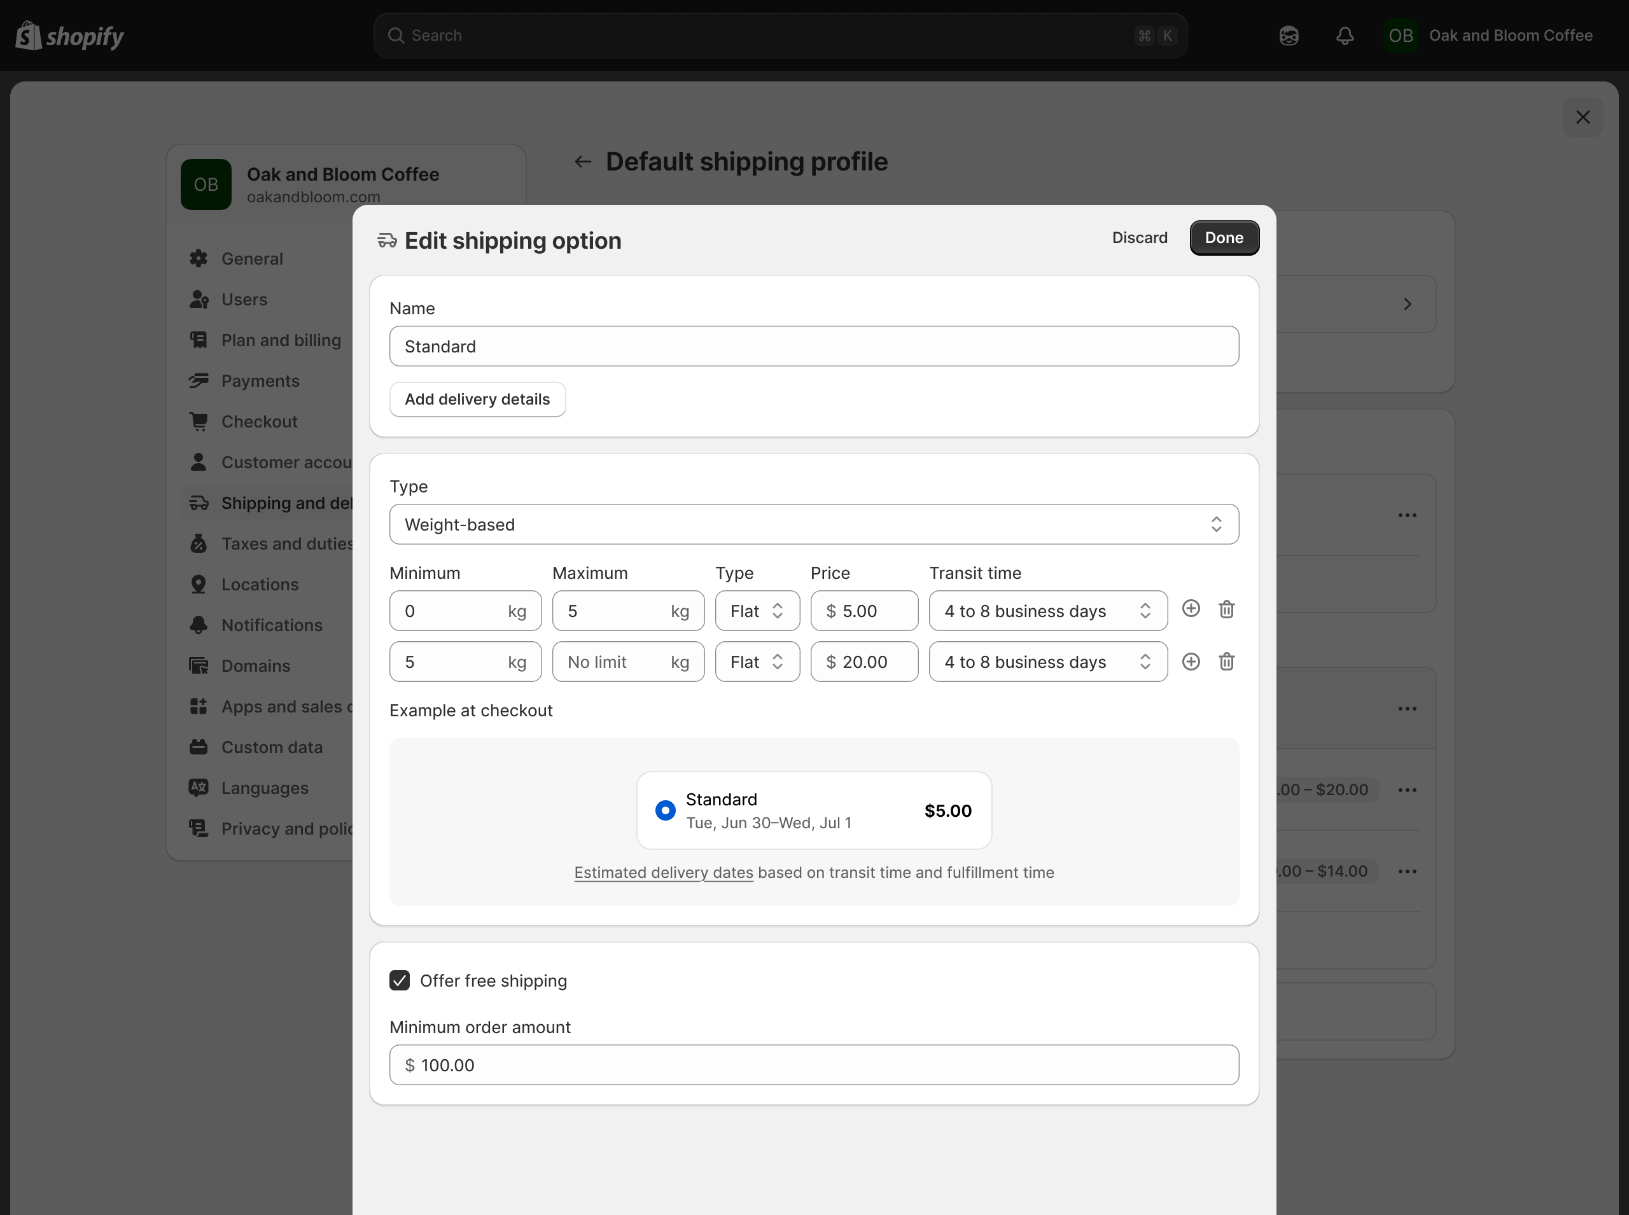Click the Languages icon in sidebar
The height and width of the screenshot is (1215, 1629).
coord(199,788)
